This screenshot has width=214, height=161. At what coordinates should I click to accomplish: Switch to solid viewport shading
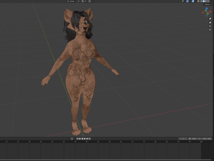pos(204,1)
